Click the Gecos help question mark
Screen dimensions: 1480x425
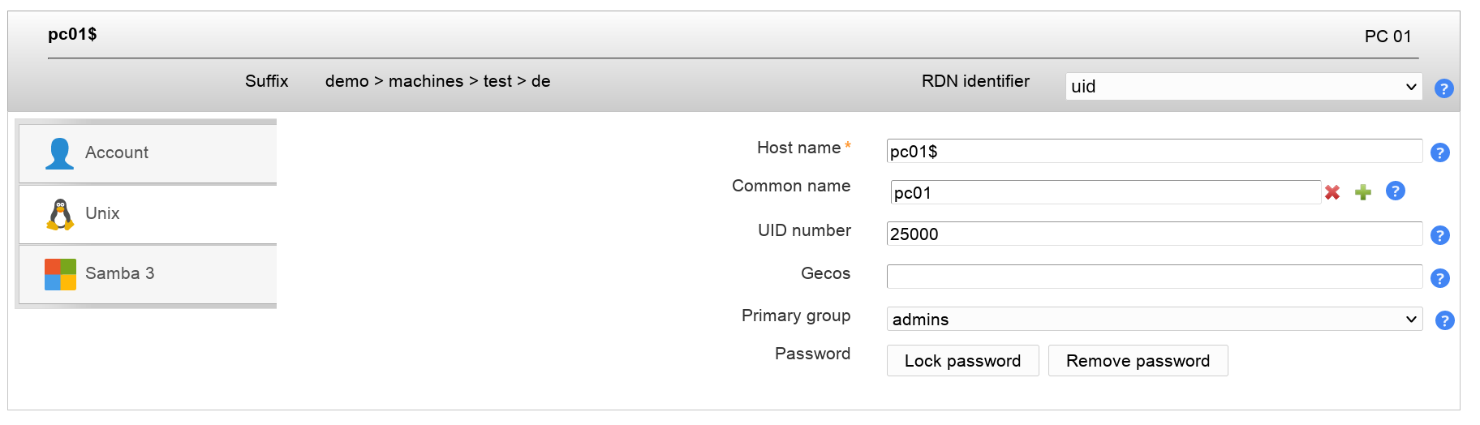coord(1439,278)
